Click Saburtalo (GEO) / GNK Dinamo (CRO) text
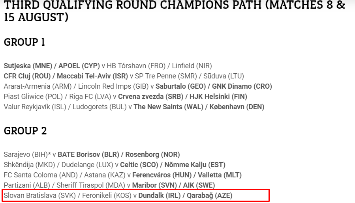The height and width of the screenshot is (203, 355). [x=214, y=86]
